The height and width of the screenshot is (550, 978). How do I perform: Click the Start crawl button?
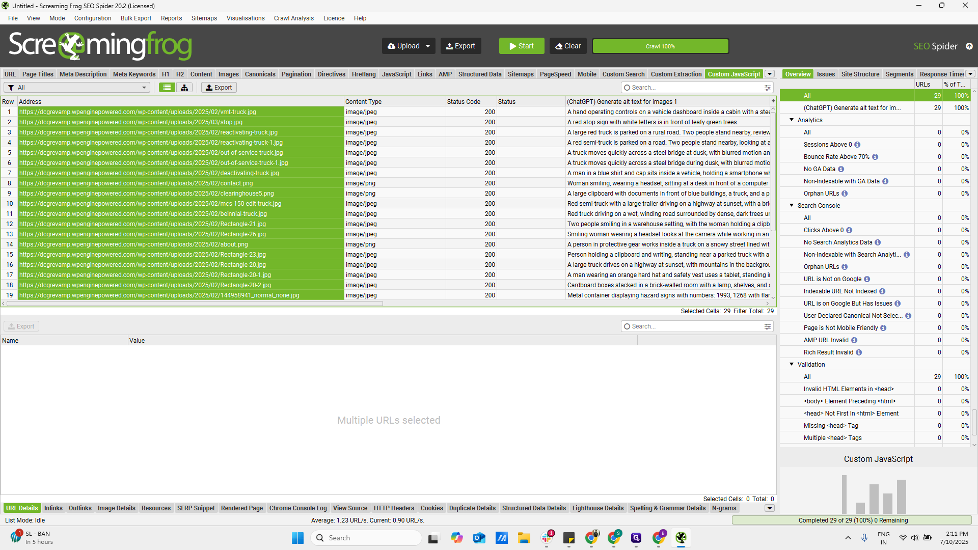pos(521,46)
